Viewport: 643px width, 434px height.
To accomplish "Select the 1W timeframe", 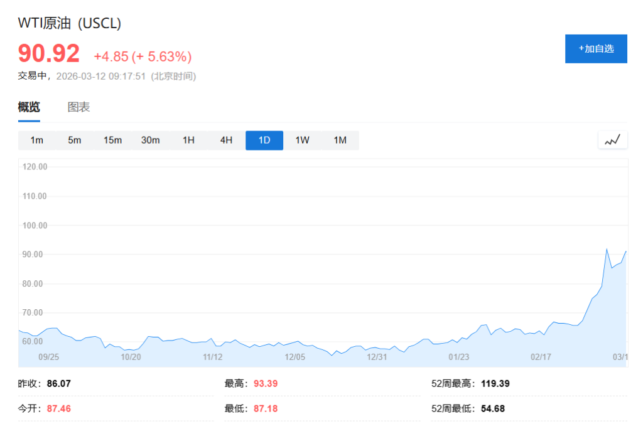I will [x=302, y=140].
